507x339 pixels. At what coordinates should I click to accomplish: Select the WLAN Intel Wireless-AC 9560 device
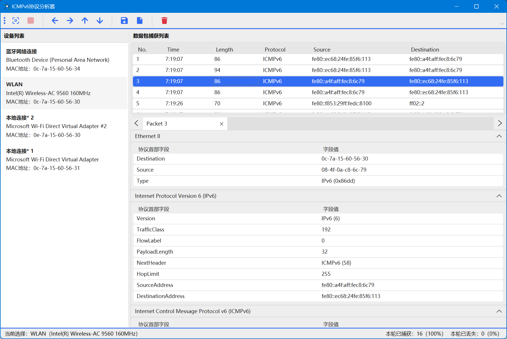coord(65,93)
